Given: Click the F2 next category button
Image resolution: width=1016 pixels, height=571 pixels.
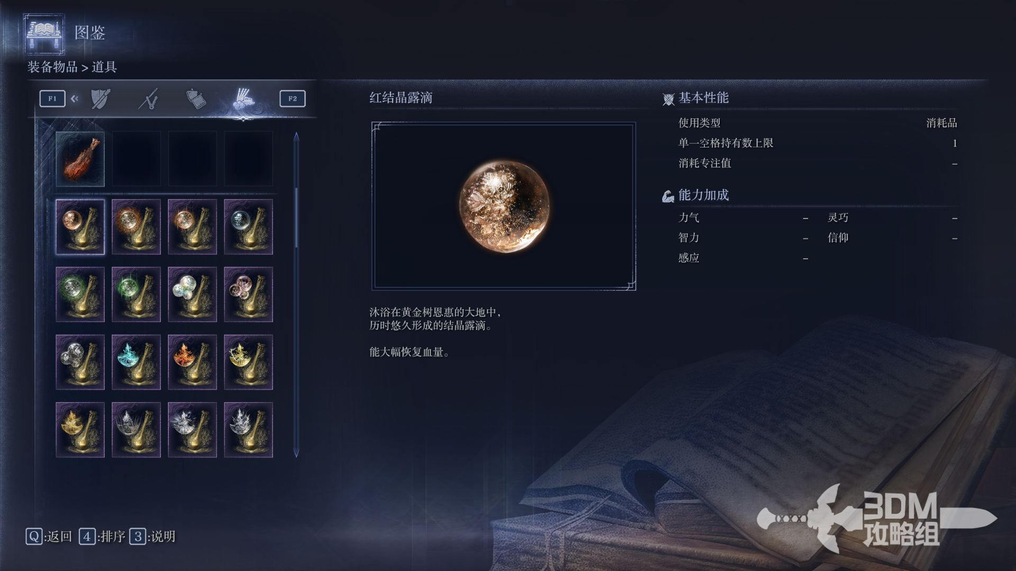Looking at the screenshot, I should (293, 99).
